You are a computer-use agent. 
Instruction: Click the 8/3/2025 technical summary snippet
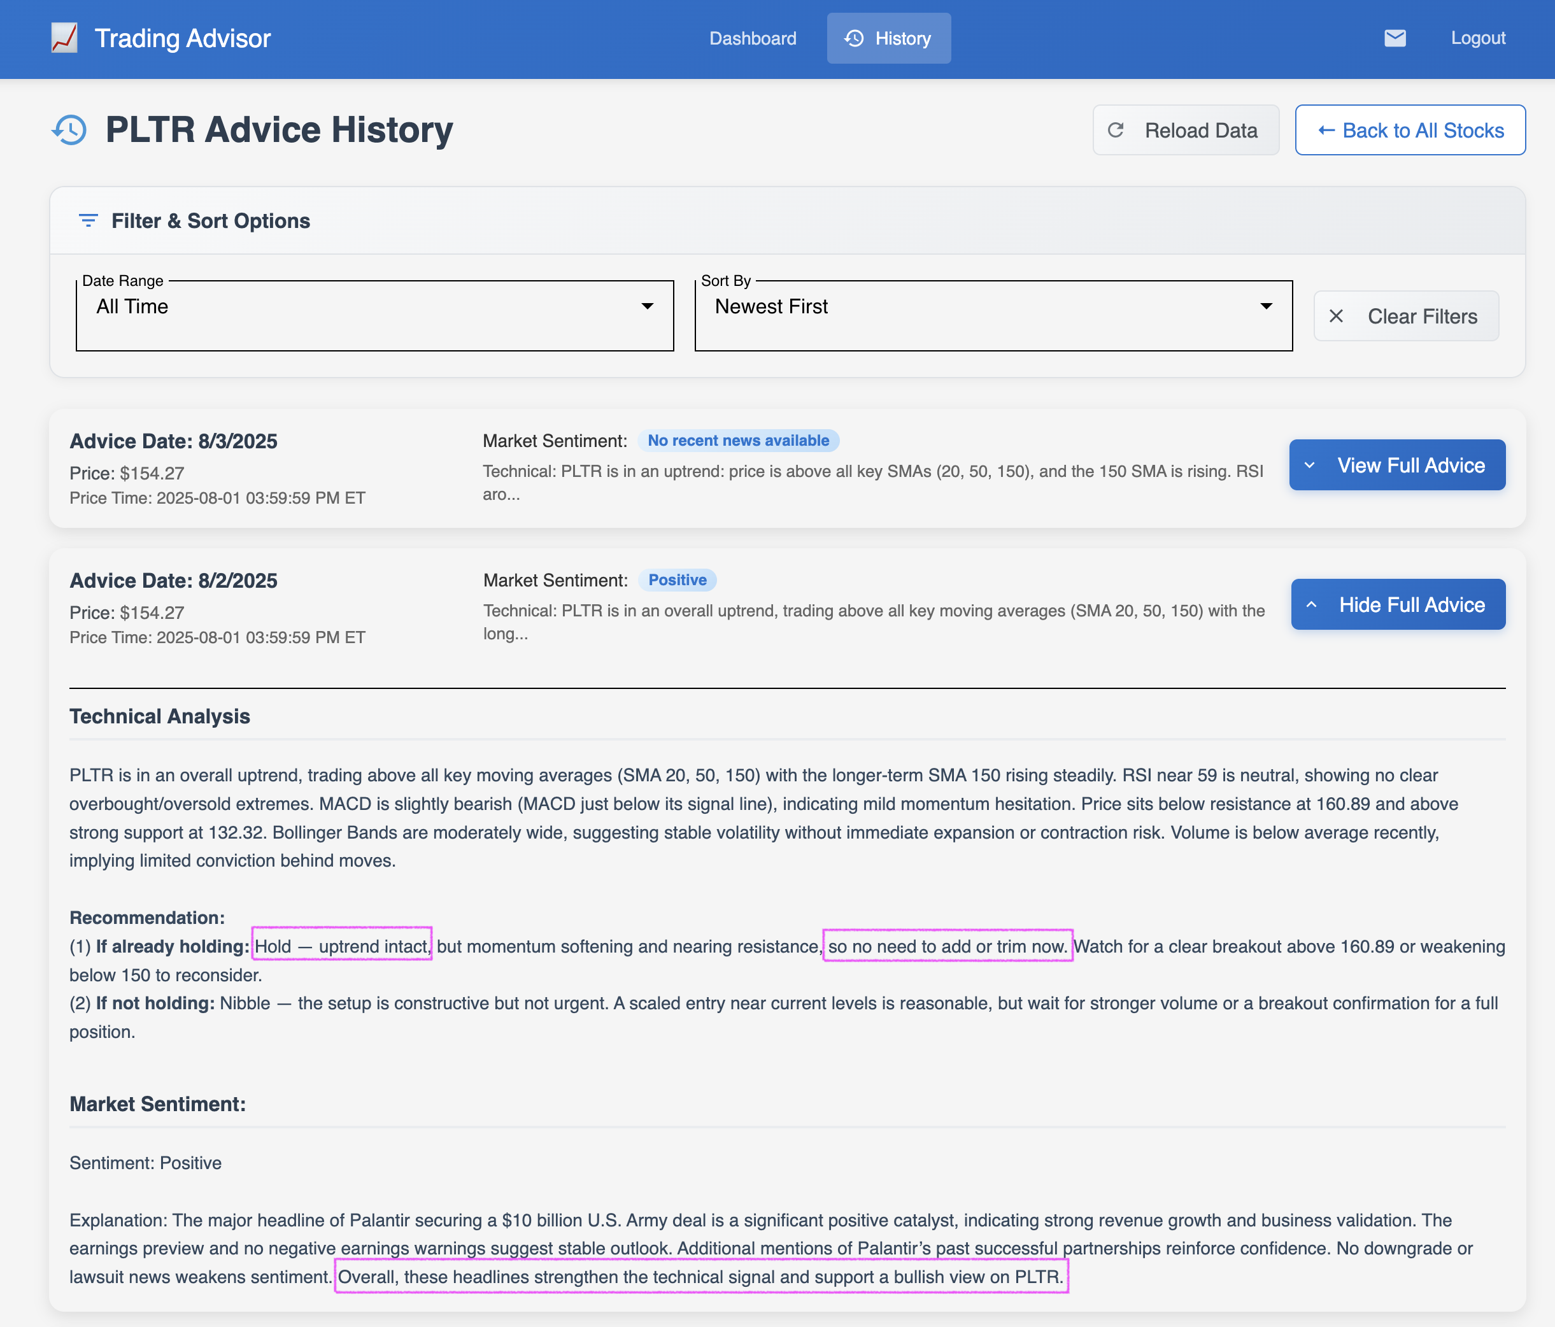click(873, 483)
